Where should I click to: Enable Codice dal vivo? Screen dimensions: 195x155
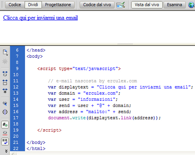tap(97, 5)
